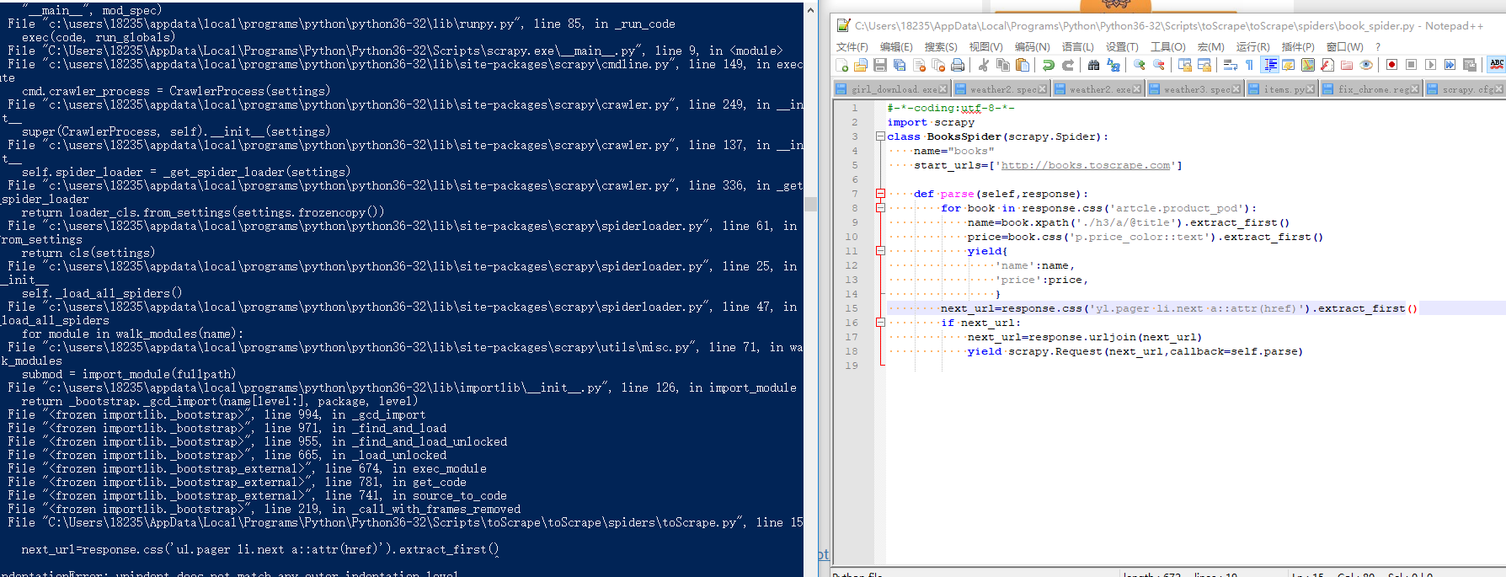Toggle the Word Wrap toolbar button
Image resolution: width=1506 pixels, height=577 pixels.
coord(1230,65)
